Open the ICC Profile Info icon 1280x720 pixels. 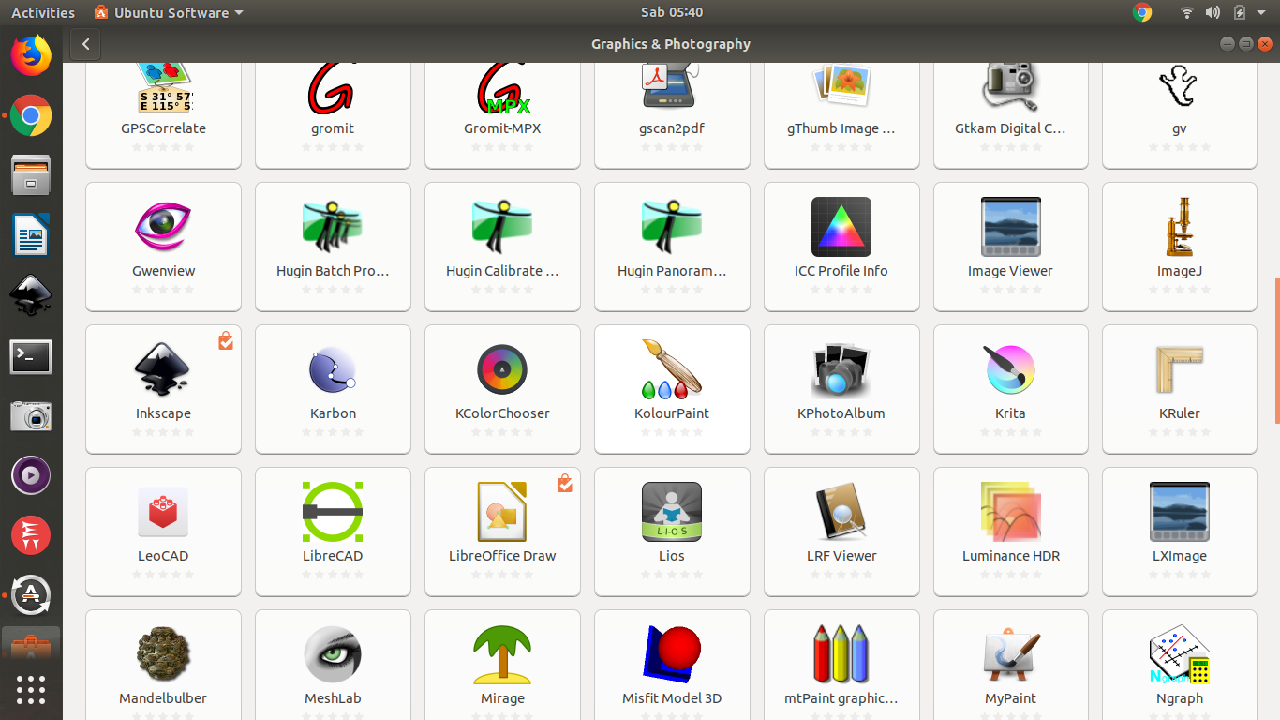pyautogui.click(x=841, y=227)
